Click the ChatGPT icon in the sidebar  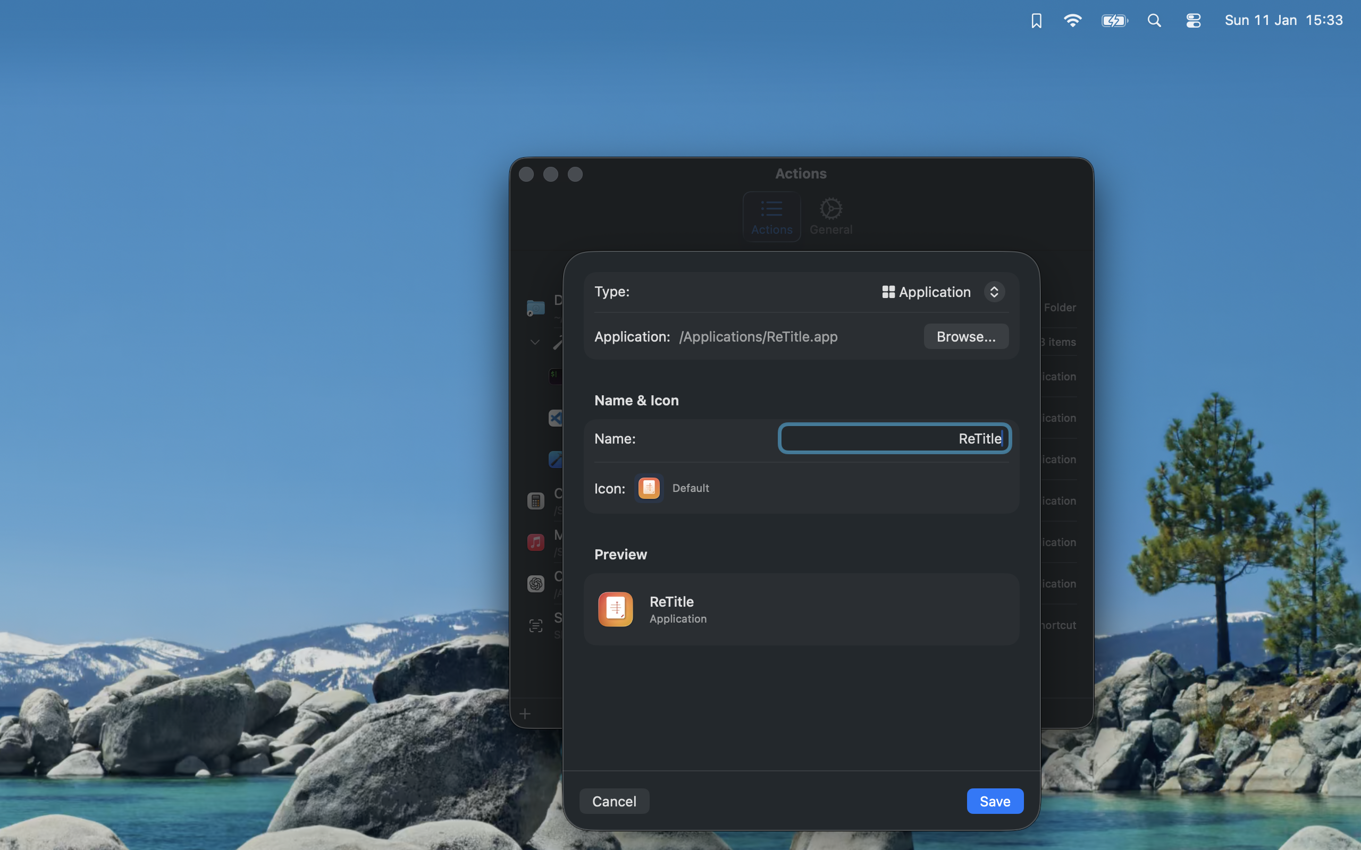(535, 583)
